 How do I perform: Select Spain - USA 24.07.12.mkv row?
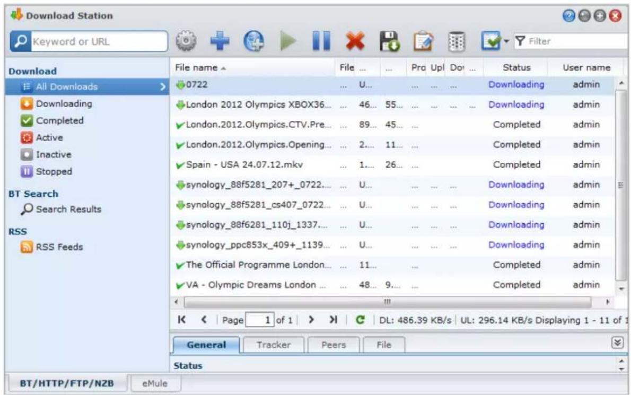click(x=392, y=165)
